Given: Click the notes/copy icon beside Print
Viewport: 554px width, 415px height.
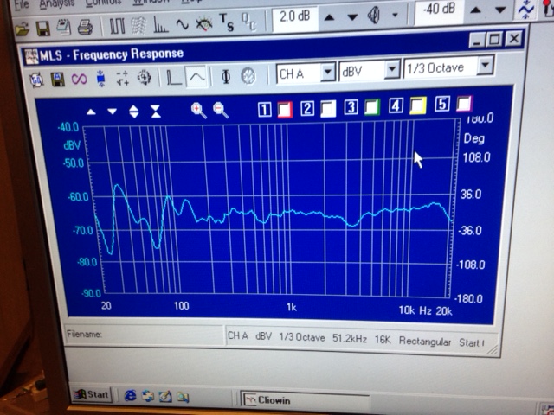Looking at the screenshot, I should click(x=63, y=27).
